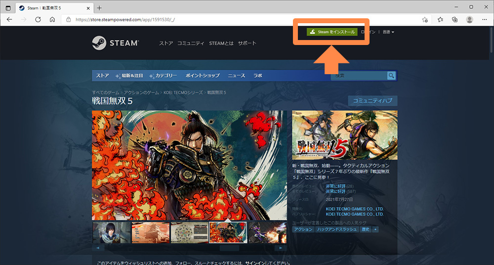Open the コミュニティ top menu item
494x265 pixels.
(191, 44)
